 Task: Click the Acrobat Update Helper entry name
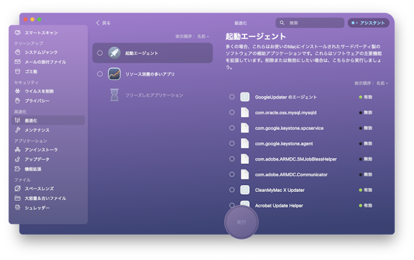pyautogui.click(x=278, y=206)
